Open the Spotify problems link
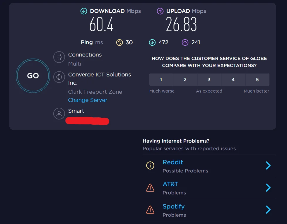This screenshot has width=287, height=224. pyautogui.click(x=173, y=206)
